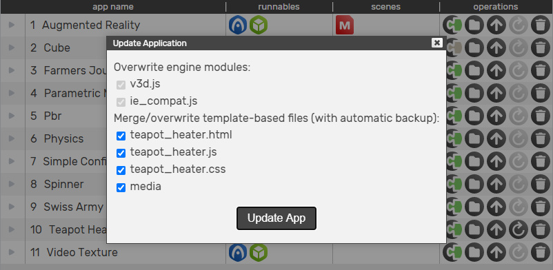Image resolution: width=553 pixels, height=270 pixels.
Task: Delete the Video Texture app
Action: 541,252
